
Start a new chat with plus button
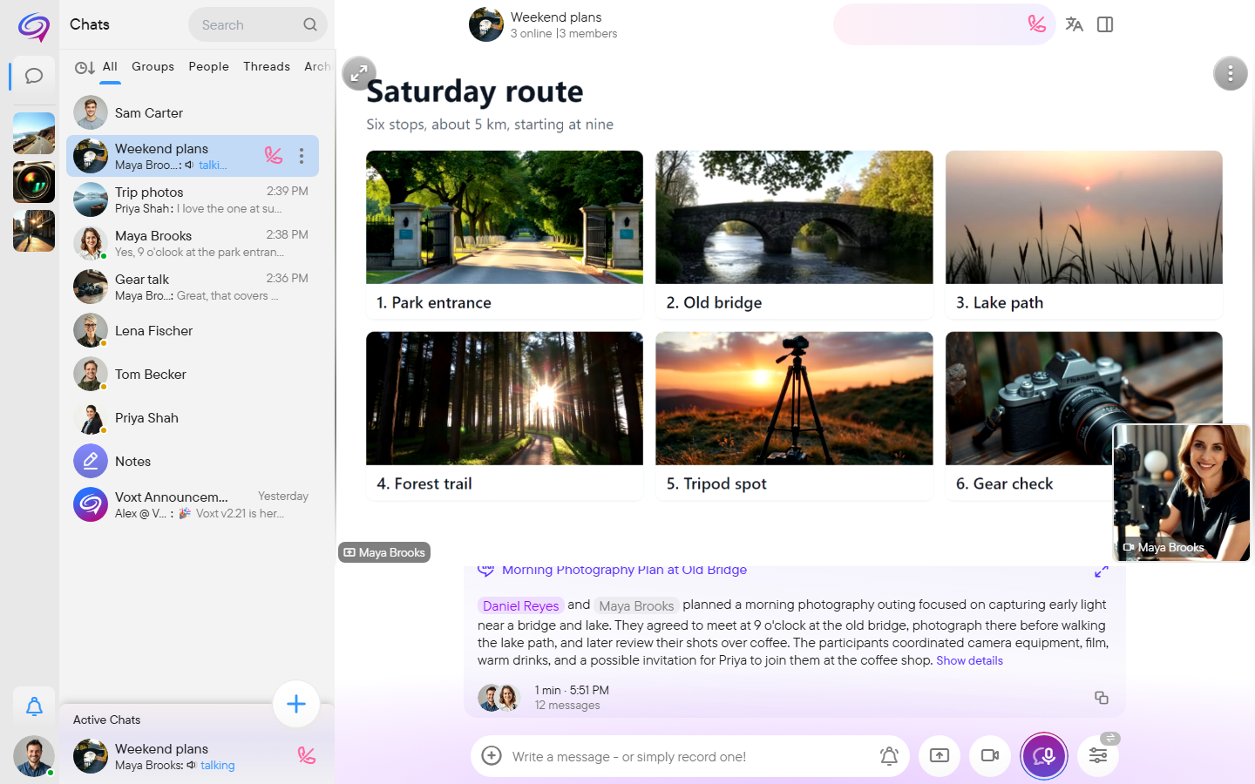pyautogui.click(x=296, y=704)
